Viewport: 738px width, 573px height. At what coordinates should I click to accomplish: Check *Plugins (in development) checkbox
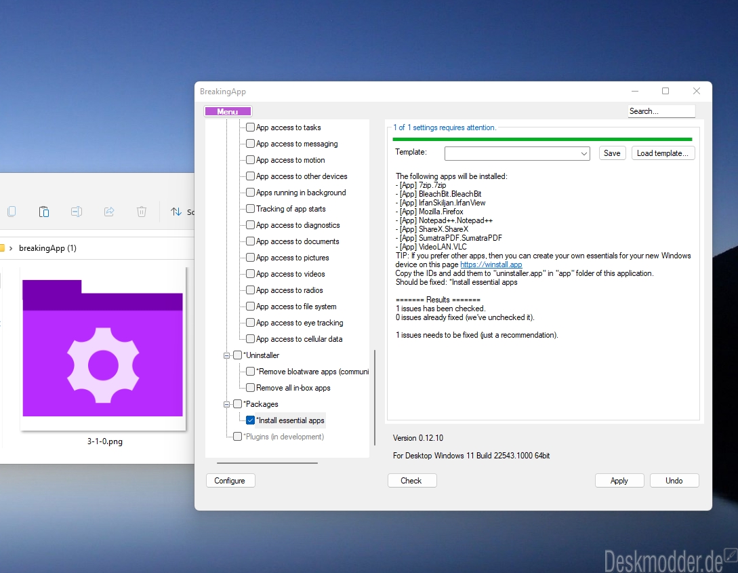(238, 437)
